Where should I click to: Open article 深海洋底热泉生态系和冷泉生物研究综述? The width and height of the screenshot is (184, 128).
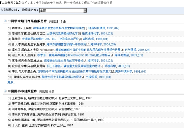[59, 28]
